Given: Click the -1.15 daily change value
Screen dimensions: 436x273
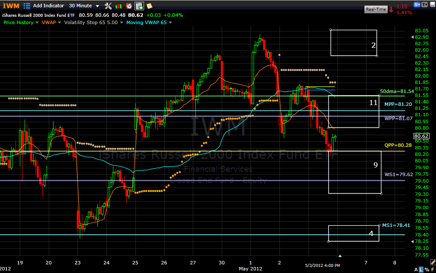Looking at the screenshot, I should tap(401, 6).
